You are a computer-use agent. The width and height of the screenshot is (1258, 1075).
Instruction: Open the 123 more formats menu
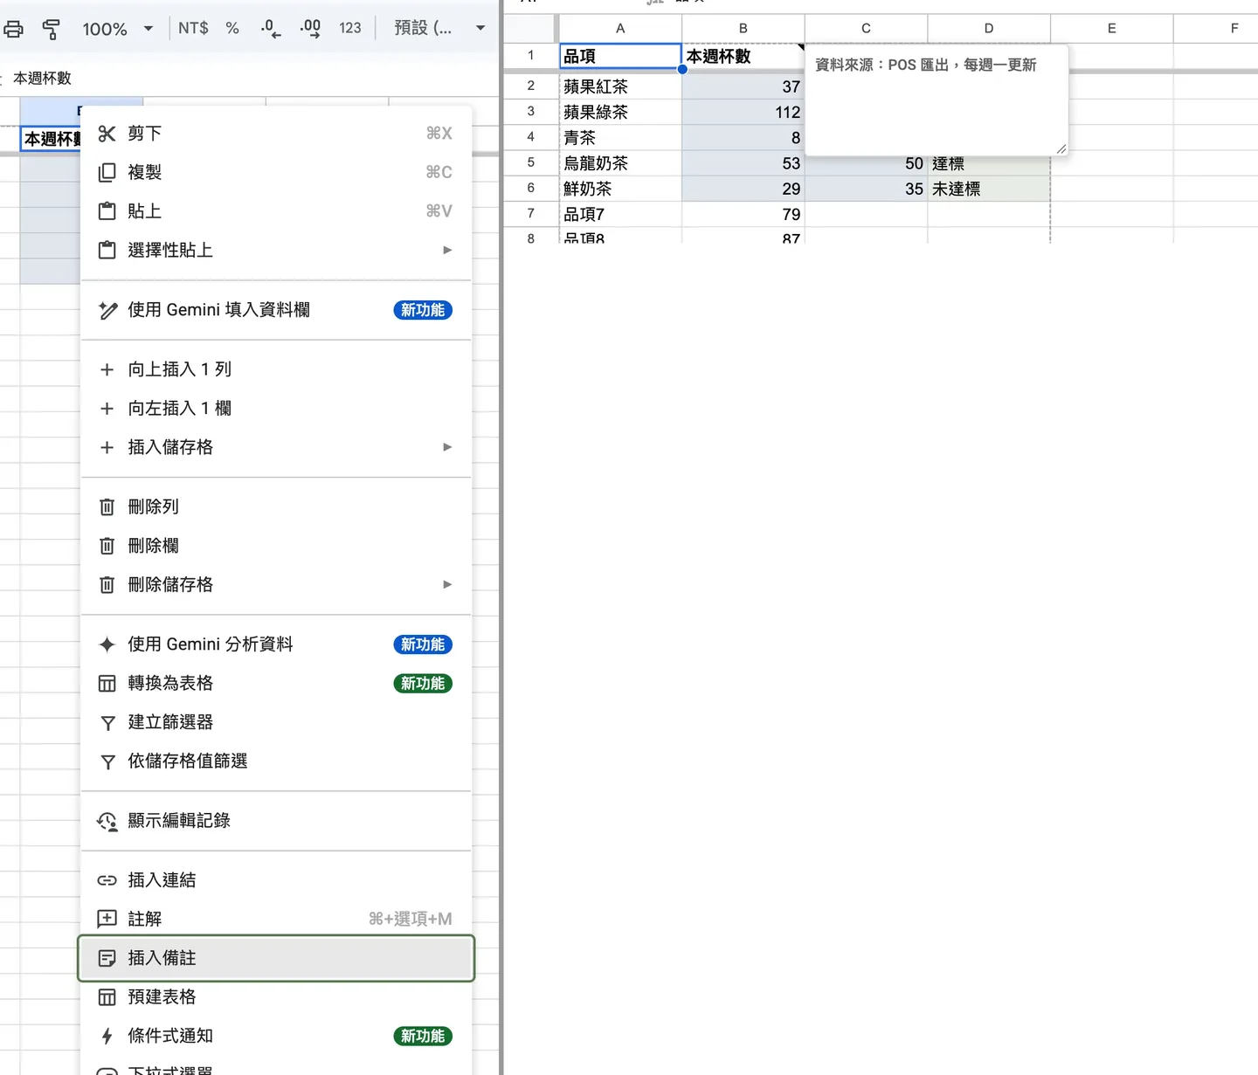[x=350, y=28]
